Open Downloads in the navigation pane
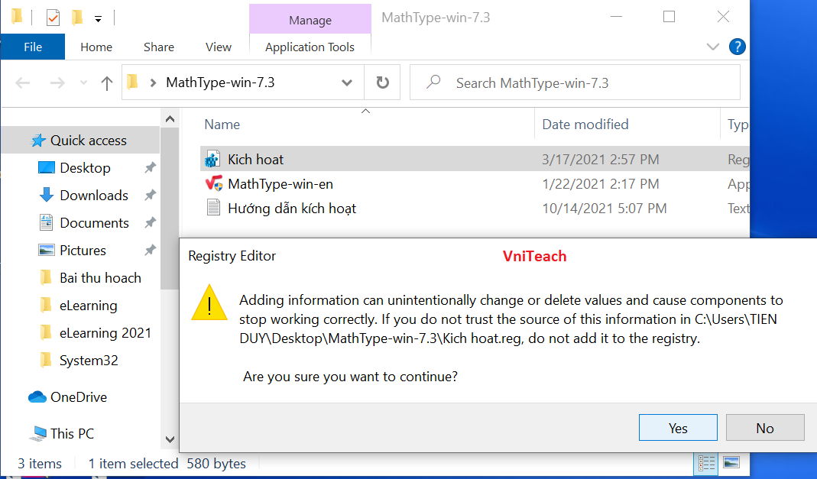817x479 pixels. [x=94, y=196]
